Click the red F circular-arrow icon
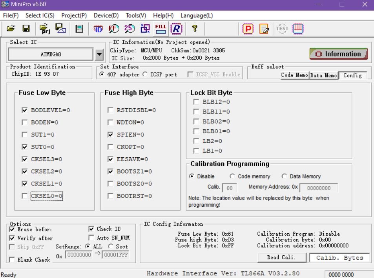 (114, 29)
